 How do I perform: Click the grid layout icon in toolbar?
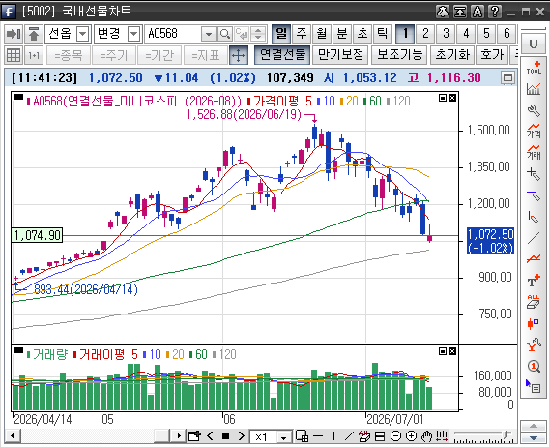point(14,55)
